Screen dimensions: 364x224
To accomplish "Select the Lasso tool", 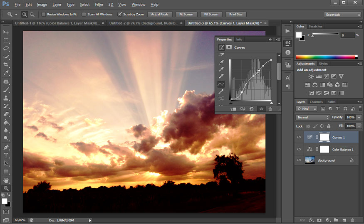I will [x=6, y=49].
